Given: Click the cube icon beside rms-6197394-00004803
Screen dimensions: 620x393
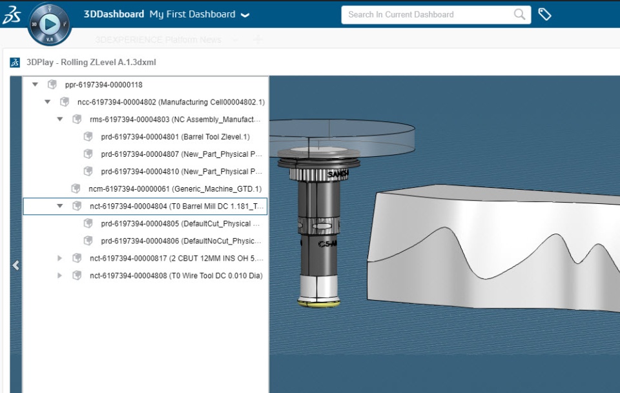Looking at the screenshot, I should tap(77, 119).
